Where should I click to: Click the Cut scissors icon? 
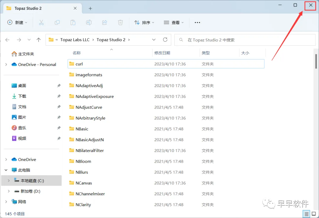tap(41, 22)
